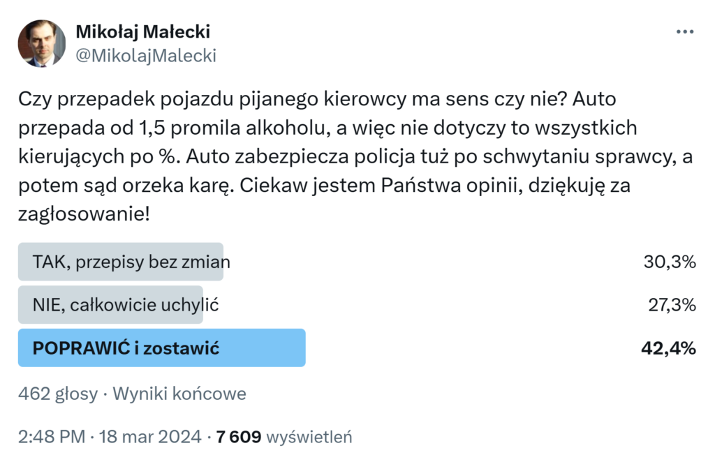Select the 'POPRAWIĆ i zostawić' poll option
The height and width of the screenshot is (462, 715).
point(126,348)
